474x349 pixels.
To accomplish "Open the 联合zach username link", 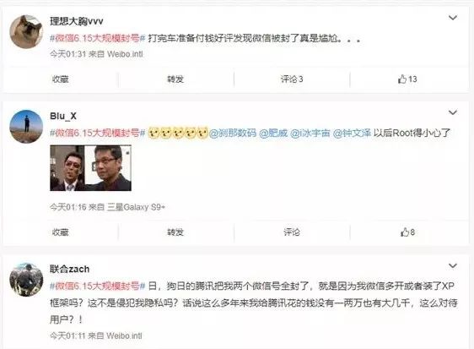I will [69, 269].
